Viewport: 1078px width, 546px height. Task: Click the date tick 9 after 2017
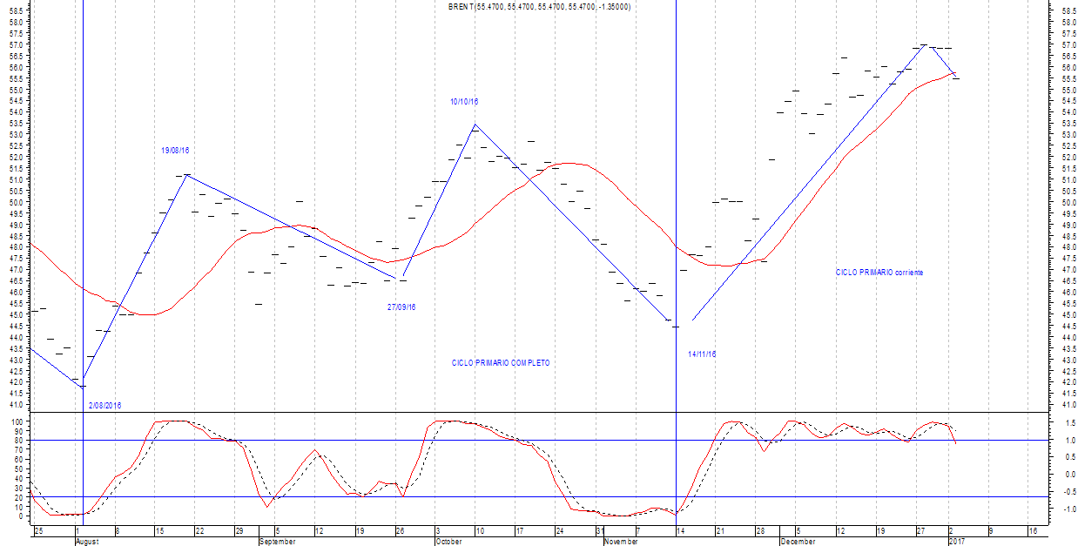click(x=991, y=530)
